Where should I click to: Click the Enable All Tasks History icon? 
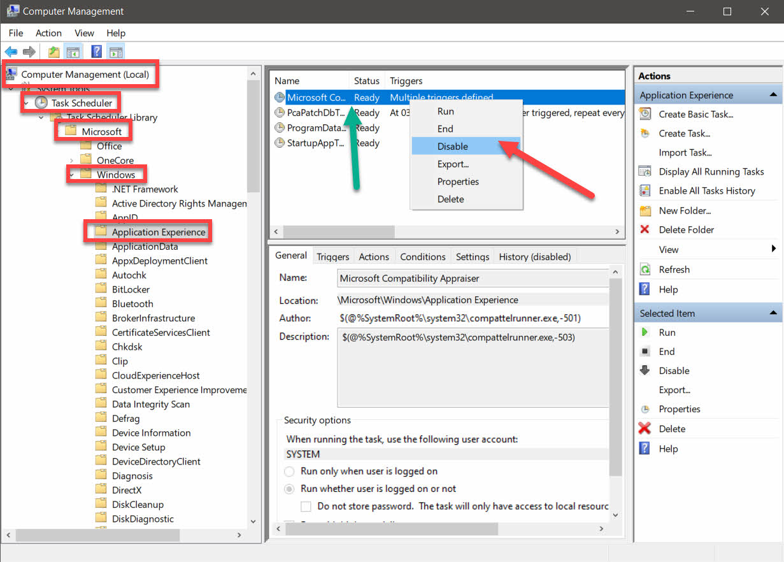coord(645,191)
